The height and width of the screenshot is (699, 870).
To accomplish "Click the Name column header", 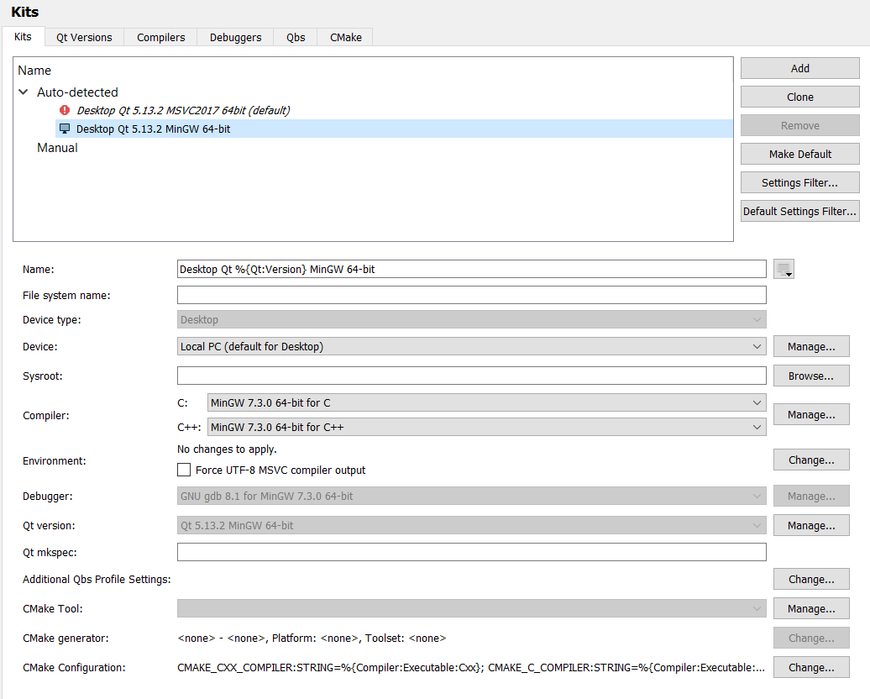I will pyautogui.click(x=34, y=71).
